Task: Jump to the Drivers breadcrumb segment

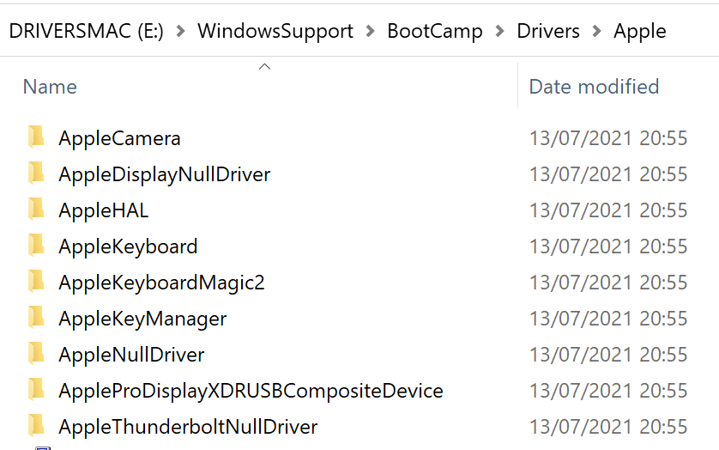Action: (x=547, y=32)
